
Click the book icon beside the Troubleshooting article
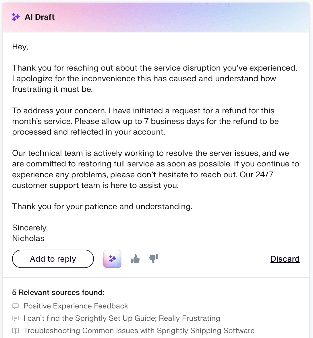pyautogui.click(x=15, y=331)
